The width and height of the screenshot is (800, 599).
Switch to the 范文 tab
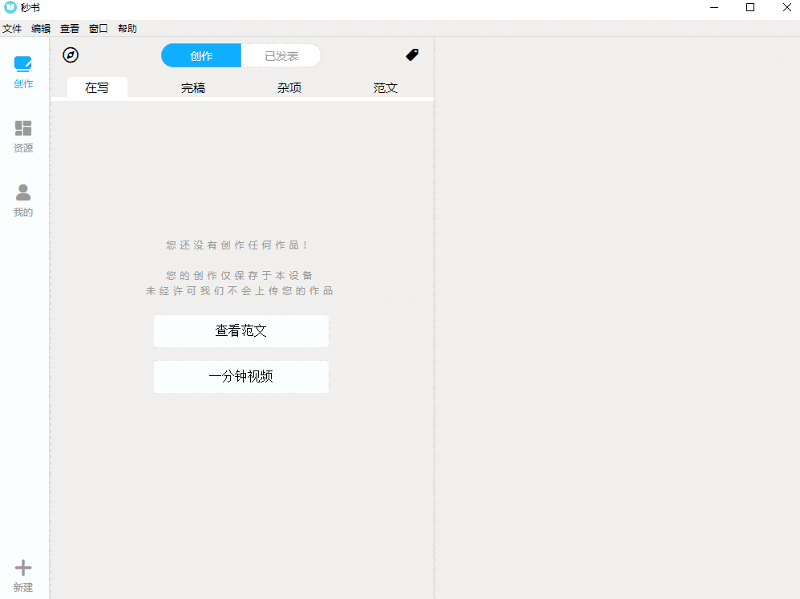[386, 87]
